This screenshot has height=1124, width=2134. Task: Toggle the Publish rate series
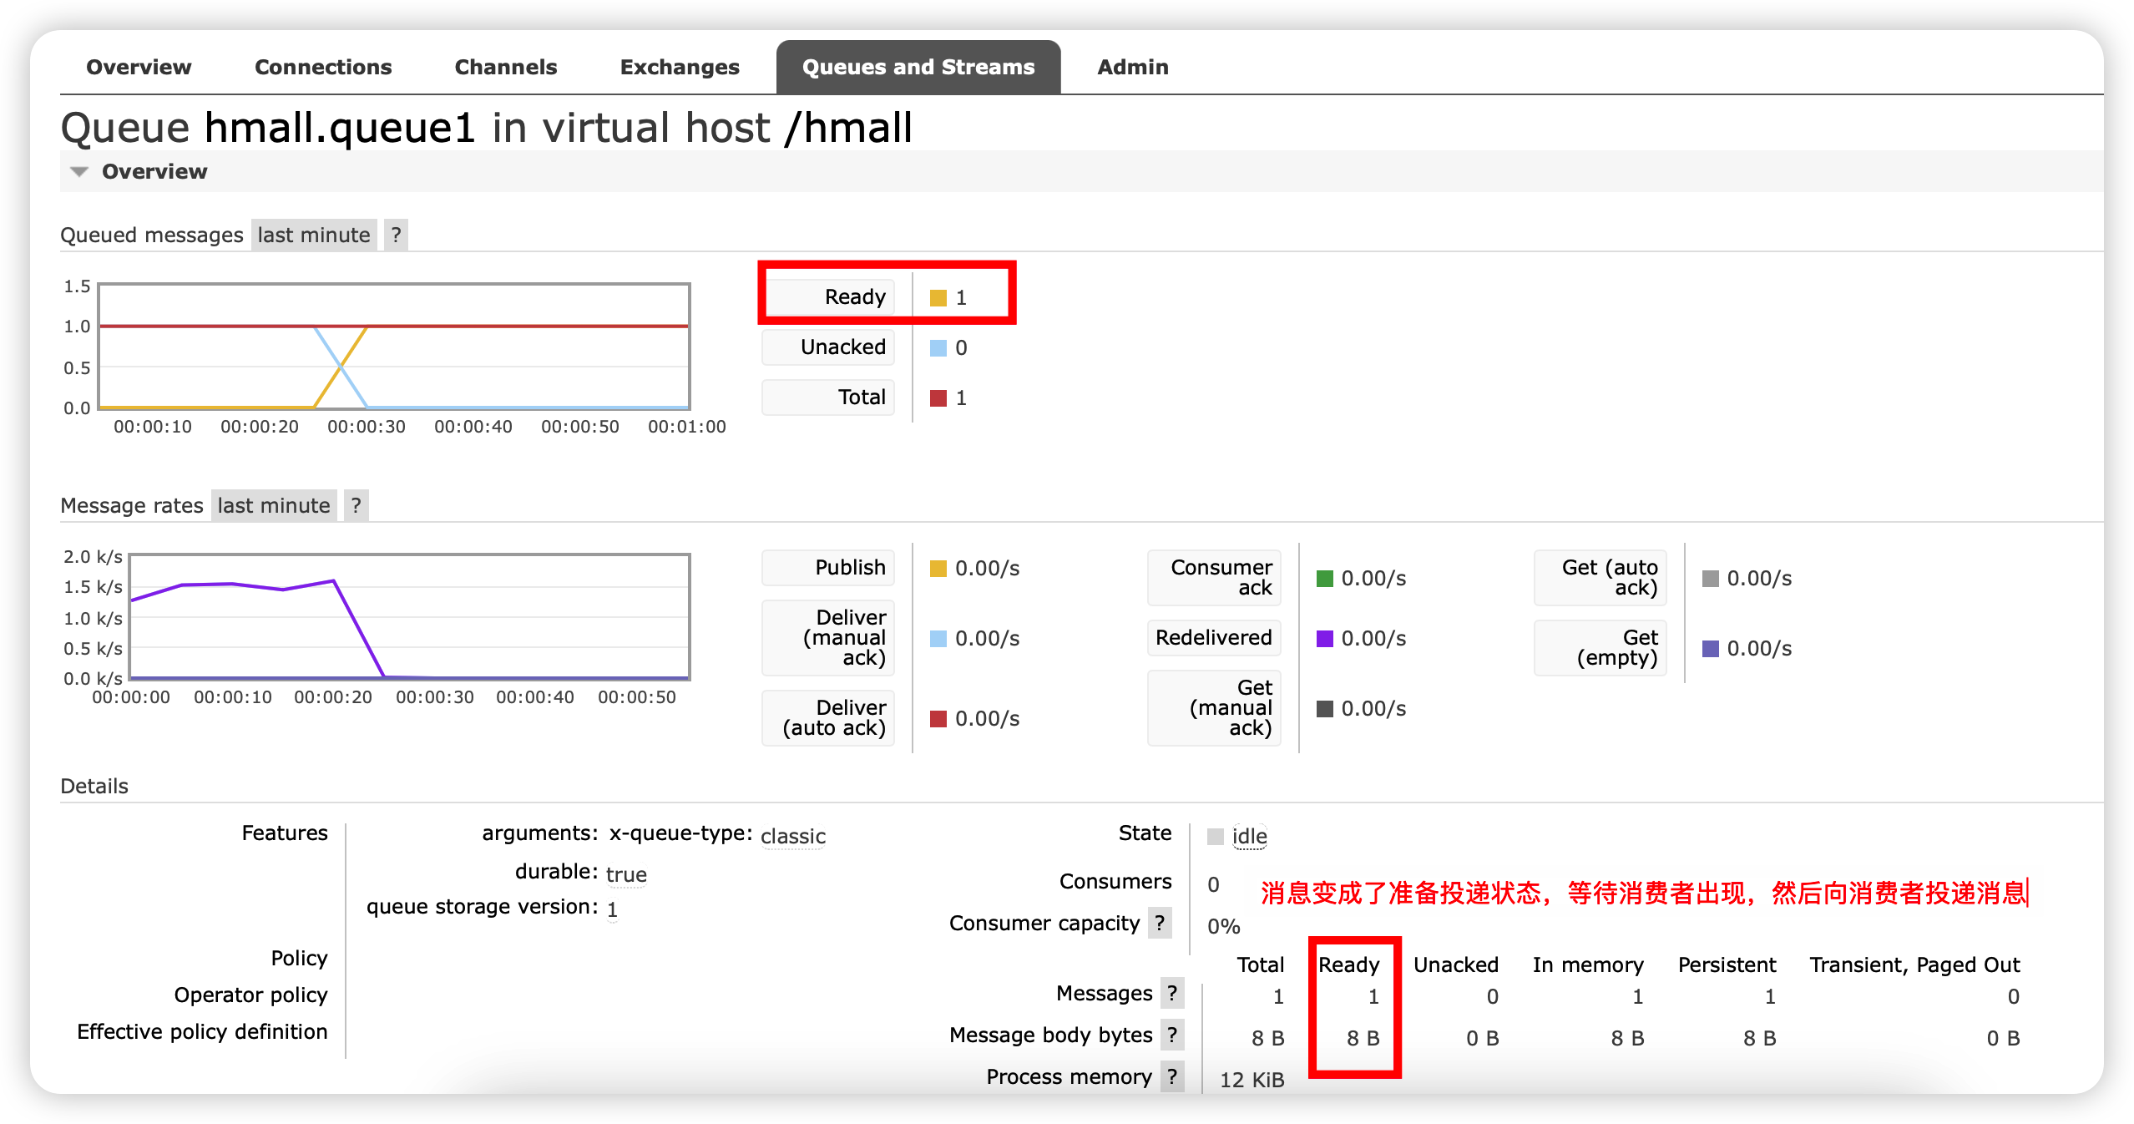827,567
